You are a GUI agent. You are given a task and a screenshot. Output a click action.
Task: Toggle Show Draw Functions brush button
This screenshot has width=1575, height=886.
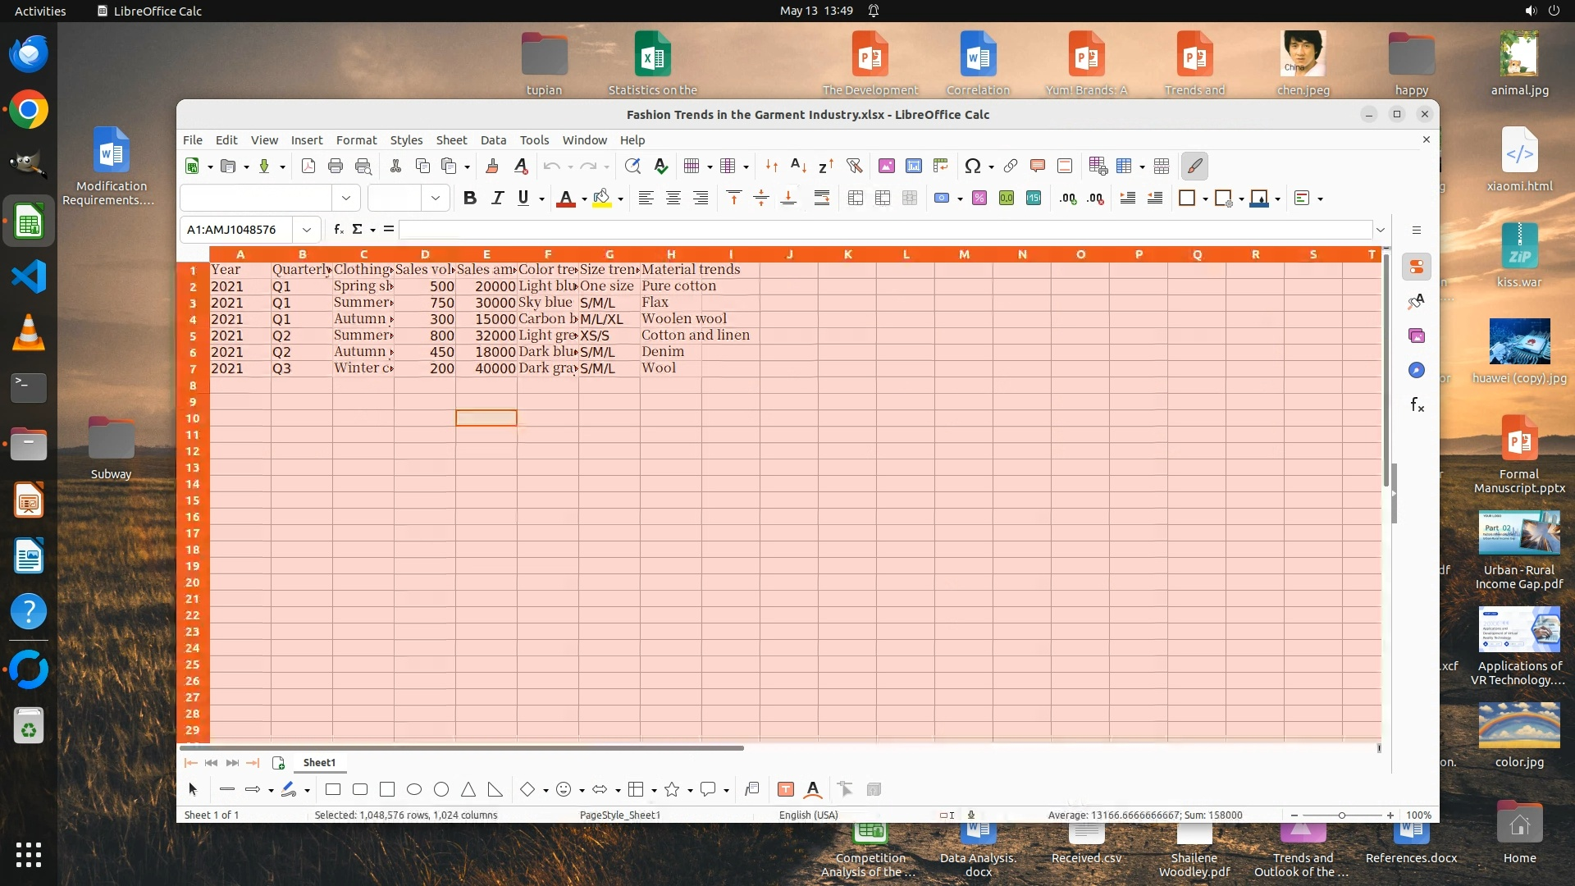(1195, 167)
